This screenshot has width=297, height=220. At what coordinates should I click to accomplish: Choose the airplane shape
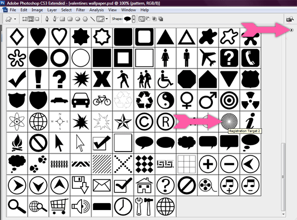pos(208,58)
